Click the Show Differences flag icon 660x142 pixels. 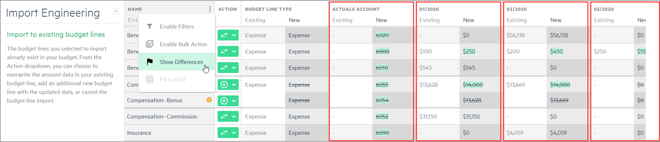149,62
